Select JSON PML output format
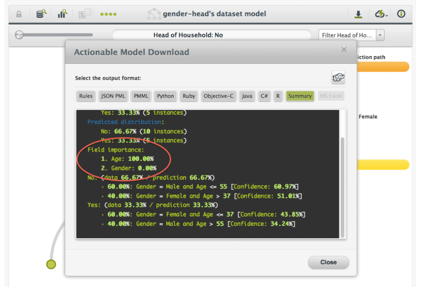Screen dimensions: 421x287 [113, 96]
